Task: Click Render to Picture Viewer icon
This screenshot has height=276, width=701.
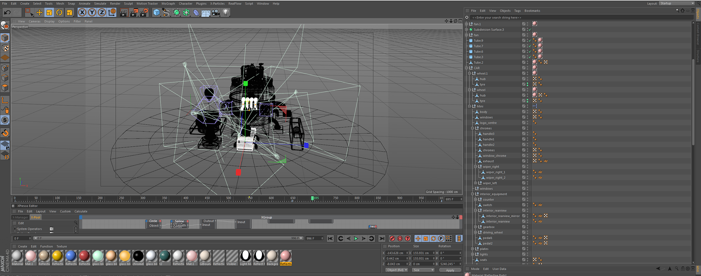Action: point(134,12)
